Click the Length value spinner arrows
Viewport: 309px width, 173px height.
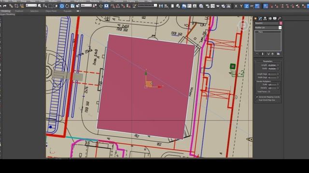[278, 65]
